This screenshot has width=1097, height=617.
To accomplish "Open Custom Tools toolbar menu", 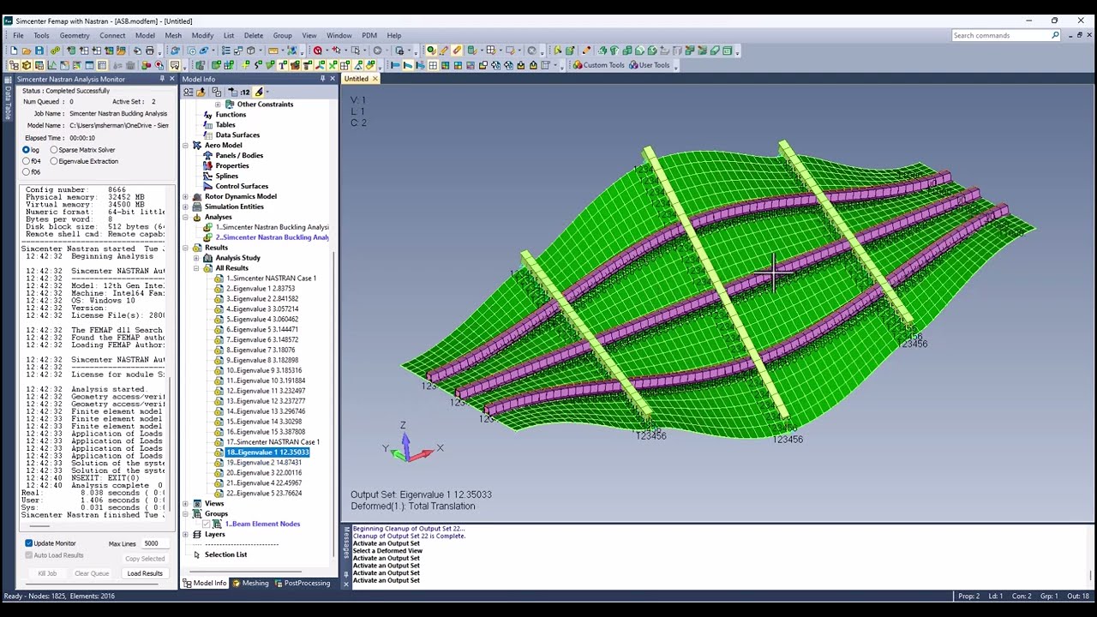I will (599, 65).
